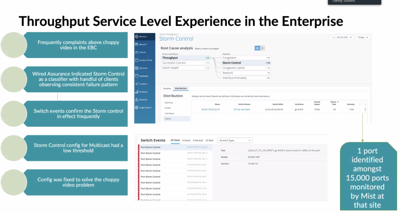402x213 pixels.
Task: Expand the site US-CA-SVL dropdown
Action: click(341, 38)
